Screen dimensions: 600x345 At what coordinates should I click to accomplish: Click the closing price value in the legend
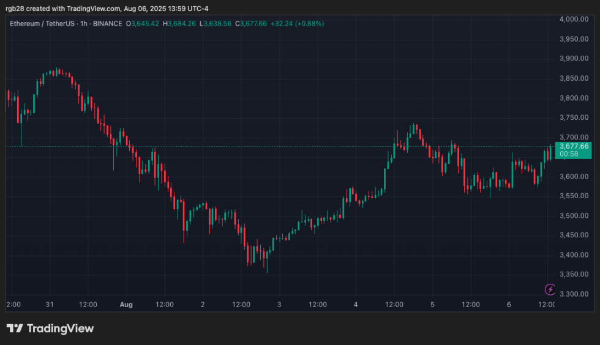point(252,24)
